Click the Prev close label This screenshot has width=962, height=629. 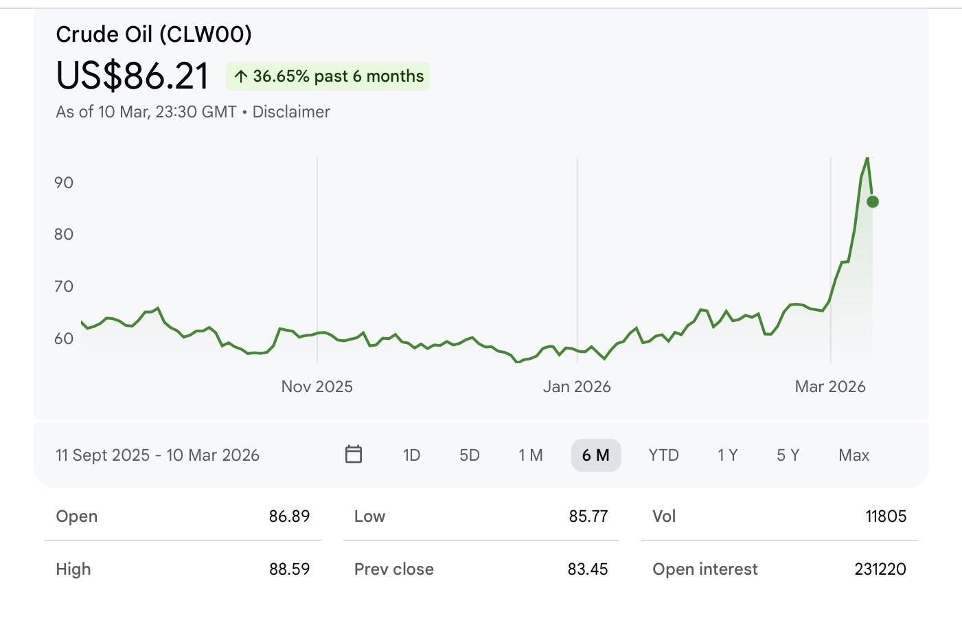click(394, 569)
